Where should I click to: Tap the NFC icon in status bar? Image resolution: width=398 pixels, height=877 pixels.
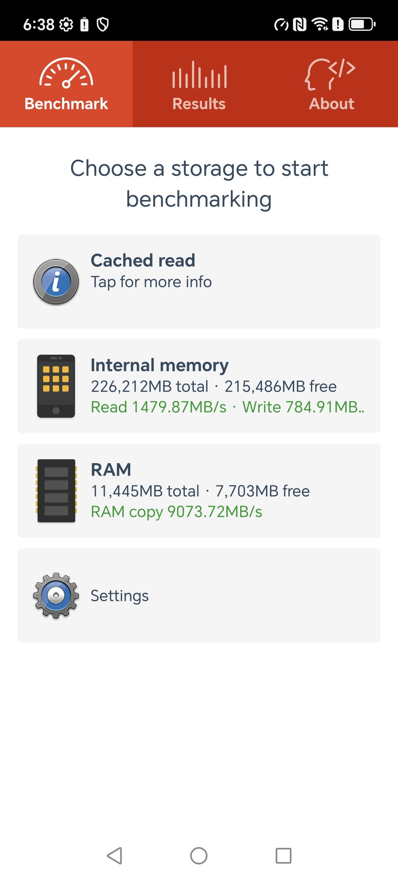(299, 25)
